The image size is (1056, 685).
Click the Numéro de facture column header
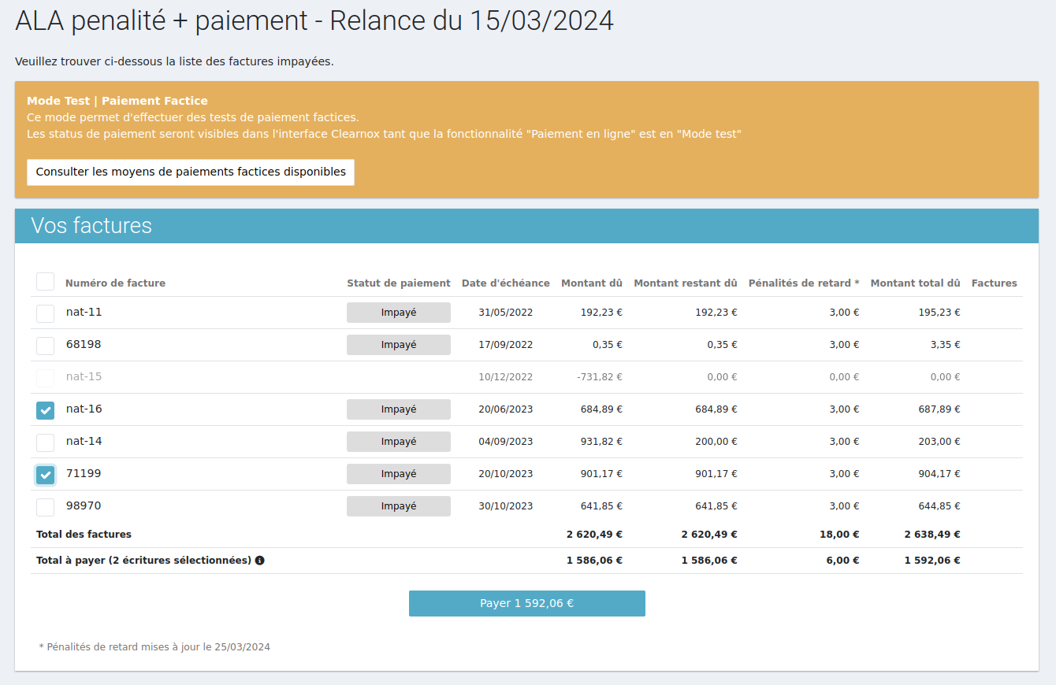click(x=115, y=283)
